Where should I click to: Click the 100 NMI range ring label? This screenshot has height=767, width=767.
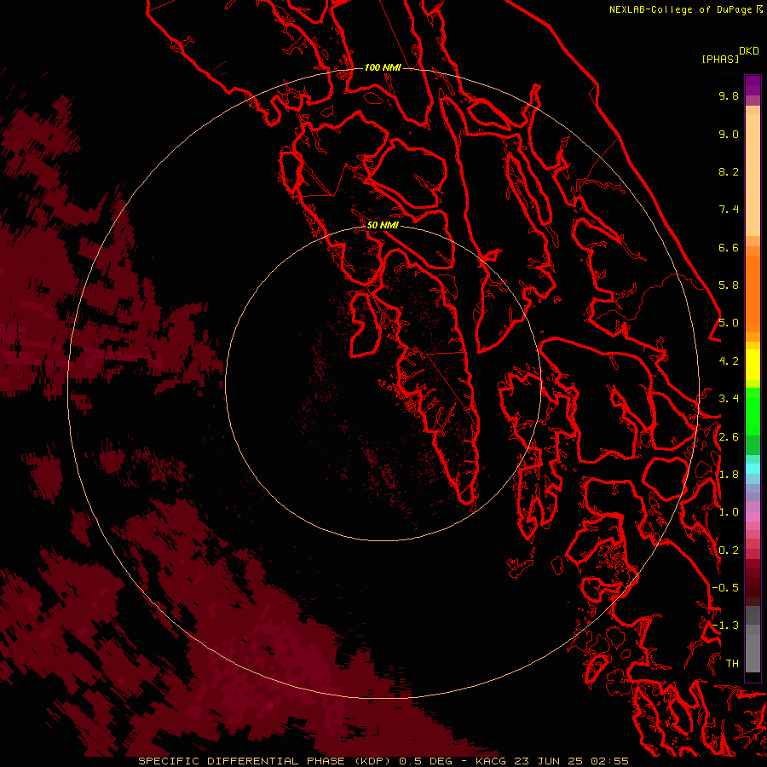click(383, 67)
